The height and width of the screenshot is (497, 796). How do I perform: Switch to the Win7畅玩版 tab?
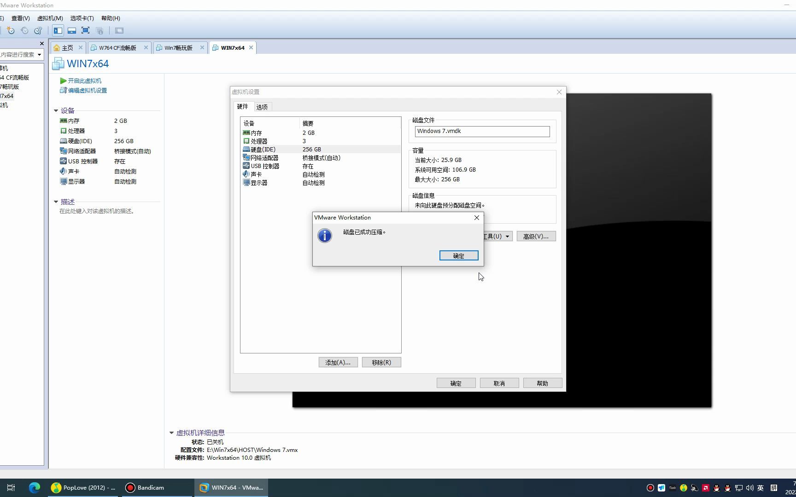pos(180,48)
